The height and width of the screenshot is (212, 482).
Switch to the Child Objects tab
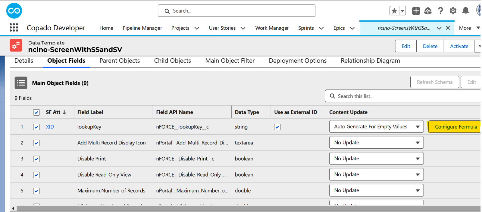[173, 61]
